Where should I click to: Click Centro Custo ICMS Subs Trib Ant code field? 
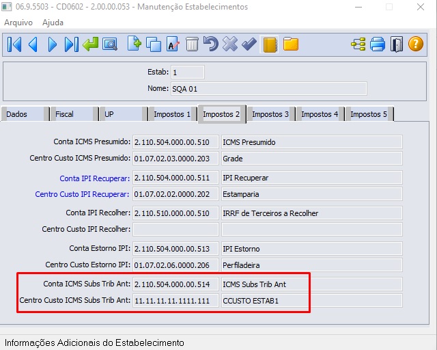pyautogui.click(x=175, y=301)
